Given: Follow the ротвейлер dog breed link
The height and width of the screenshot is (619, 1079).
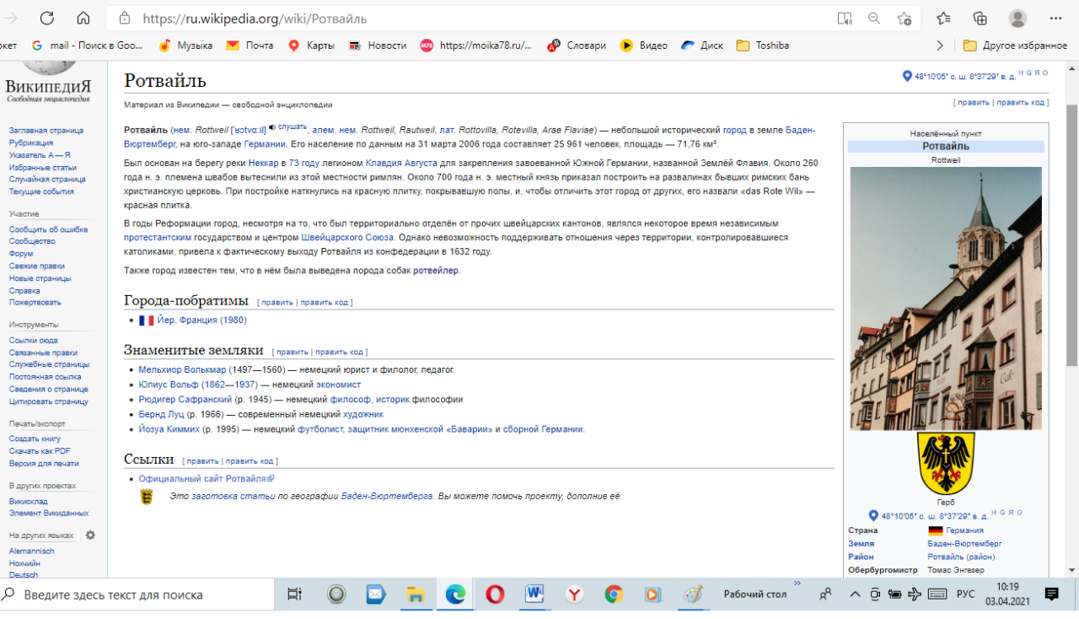Looking at the screenshot, I should [x=436, y=271].
